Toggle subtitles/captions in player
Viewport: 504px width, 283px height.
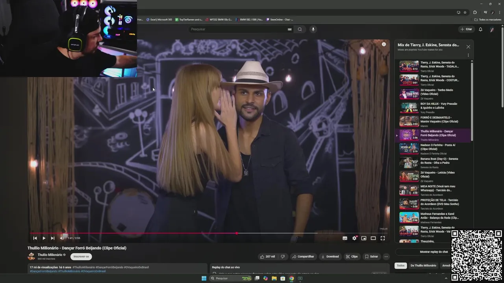click(345, 238)
